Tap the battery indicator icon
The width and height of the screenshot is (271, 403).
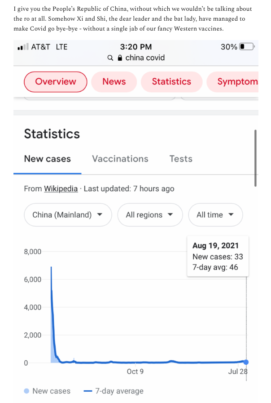247,47
